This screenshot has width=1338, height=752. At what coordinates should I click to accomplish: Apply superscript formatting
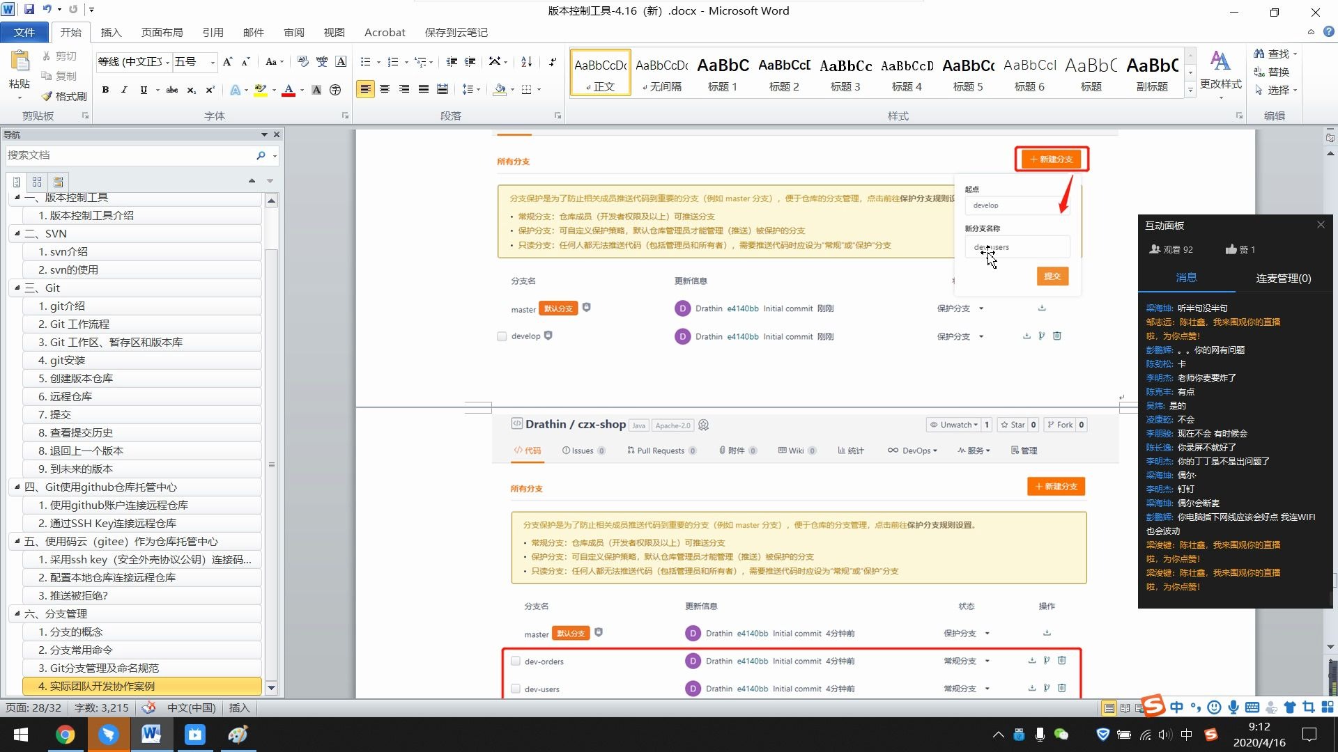(x=210, y=90)
